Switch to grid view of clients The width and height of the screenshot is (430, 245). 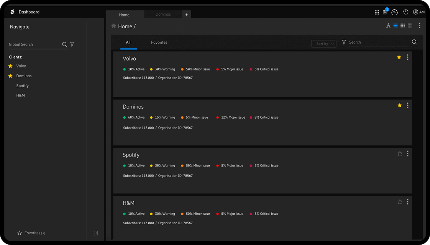(402, 25)
